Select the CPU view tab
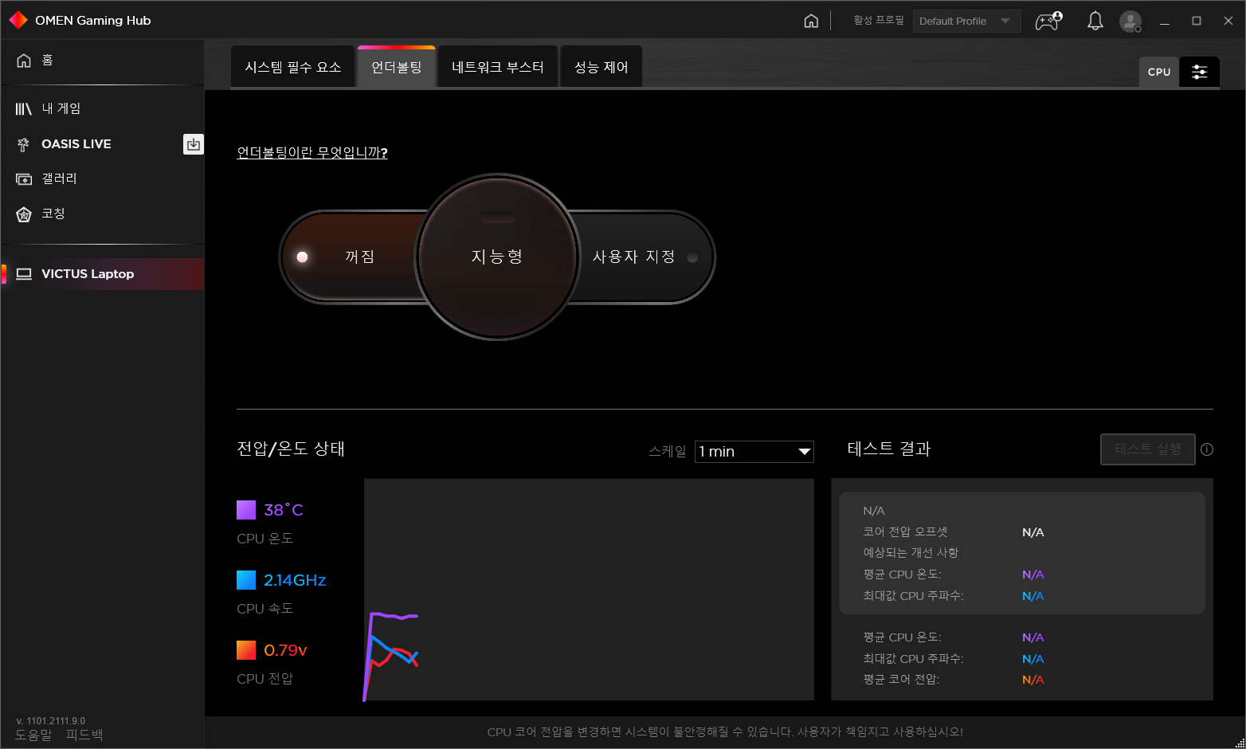Screen dimensions: 1246x749 click(x=1159, y=73)
